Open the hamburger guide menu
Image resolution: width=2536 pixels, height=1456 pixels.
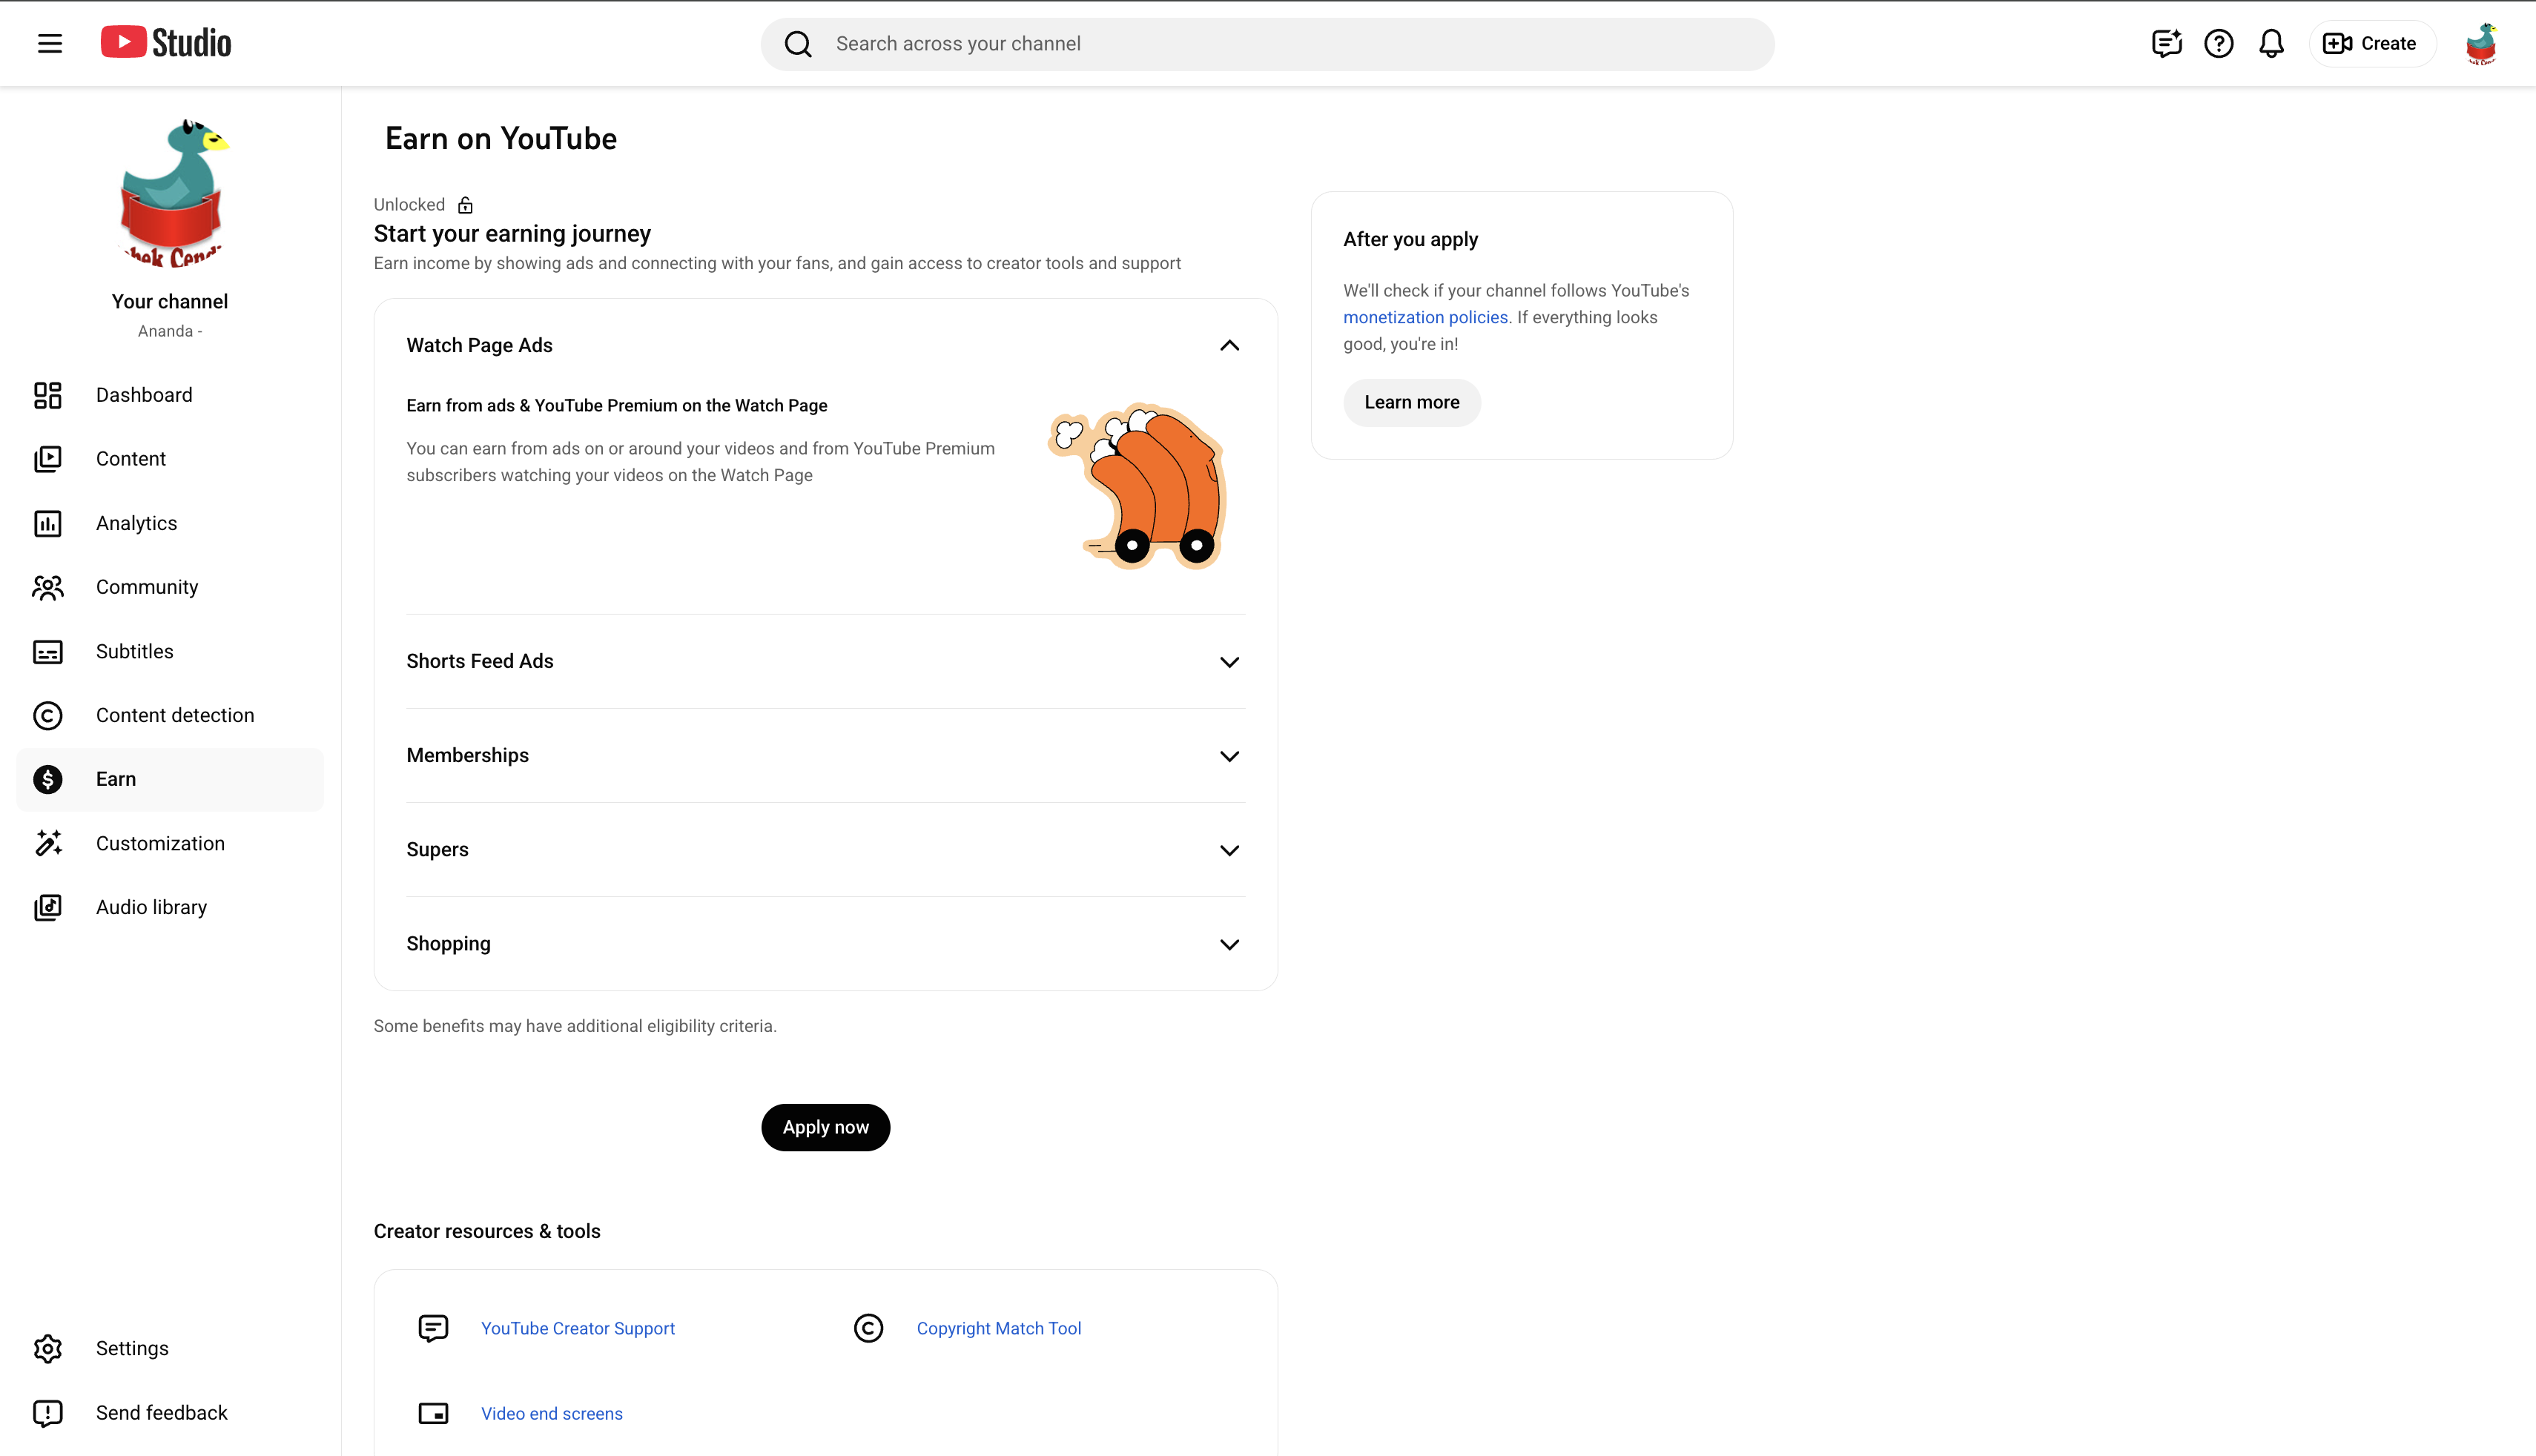pos(50,44)
